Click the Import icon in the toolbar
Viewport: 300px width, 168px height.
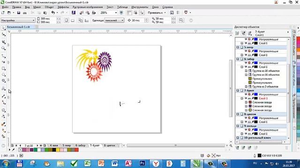click(81, 13)
